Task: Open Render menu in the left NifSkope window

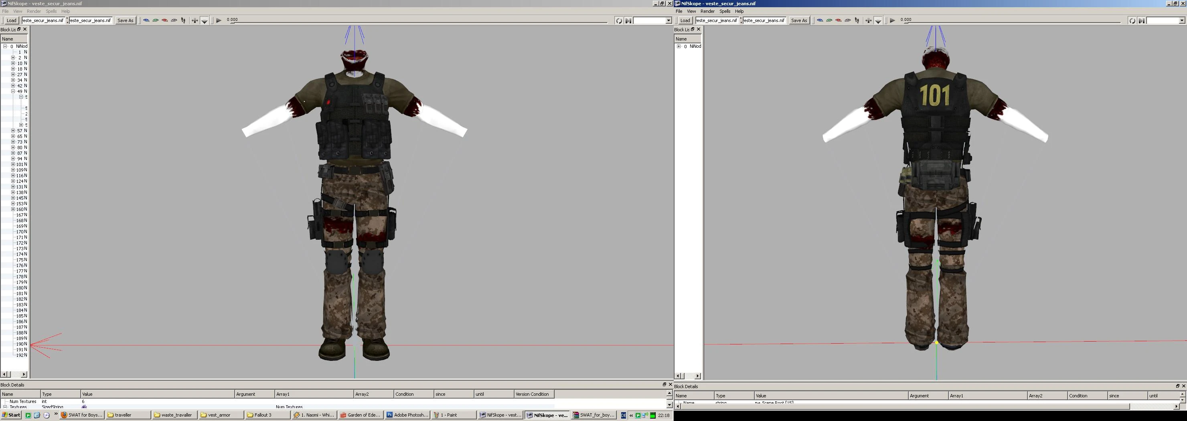Action: (34, 11)
